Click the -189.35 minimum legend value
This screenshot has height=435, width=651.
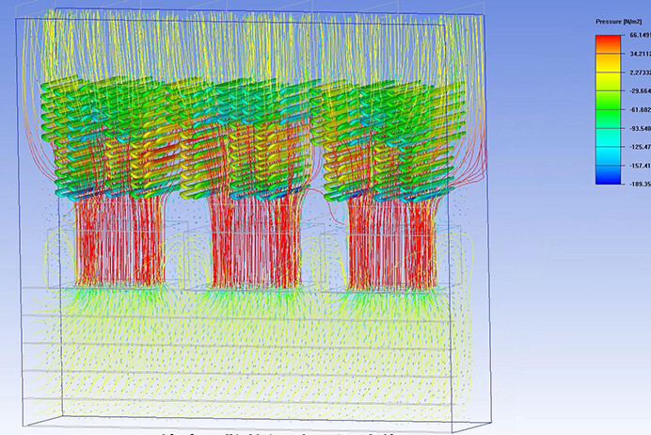point(641,184)
